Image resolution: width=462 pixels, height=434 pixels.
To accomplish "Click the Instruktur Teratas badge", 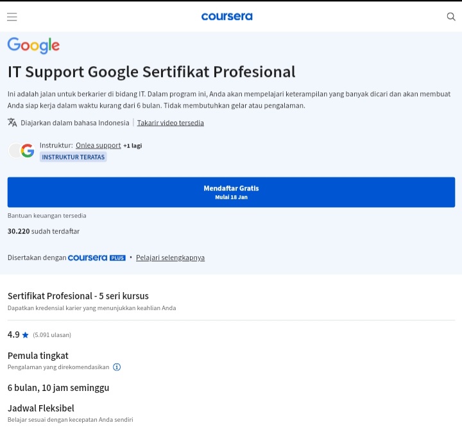I will tap(73, 157).
